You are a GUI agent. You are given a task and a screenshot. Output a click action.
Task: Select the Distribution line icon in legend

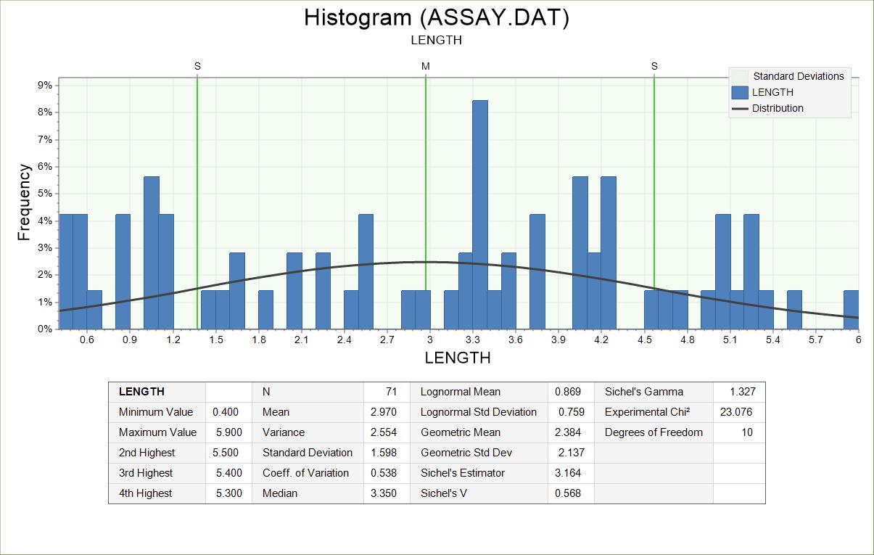pos(740,108)
